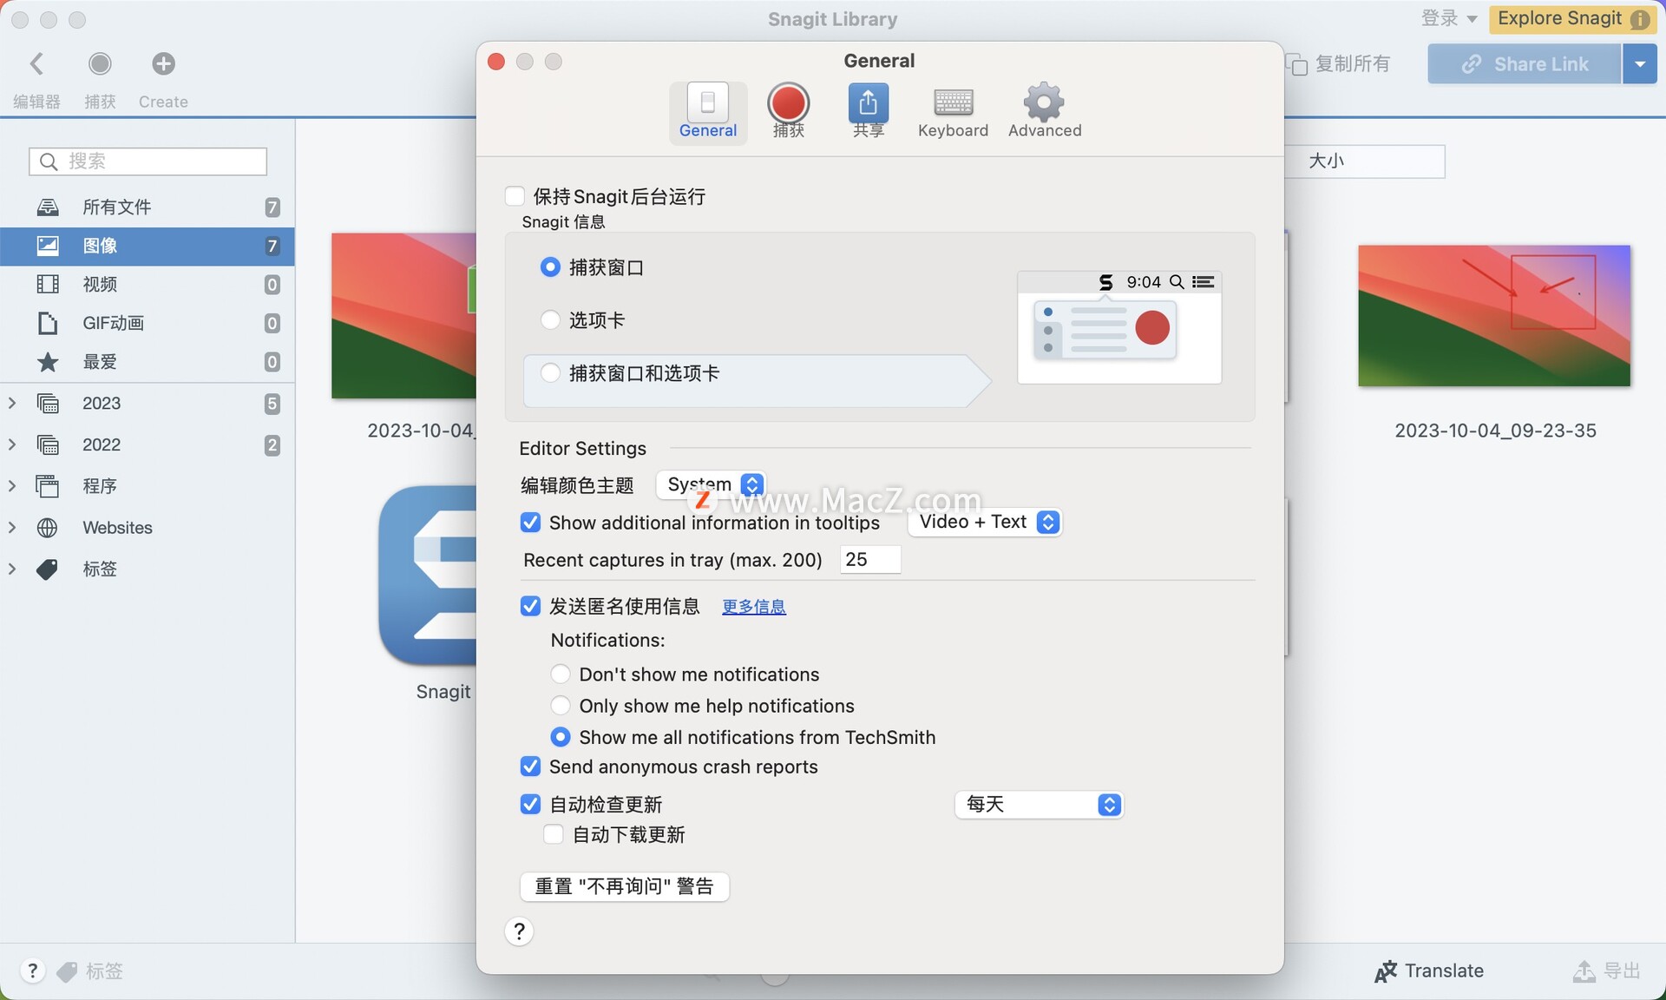Switch to the 共享 share preferences tab
The width and height of the screenshot is (1666, 1000).
[868, 111]
